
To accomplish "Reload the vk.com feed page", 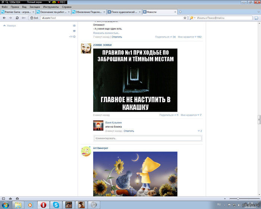I will [x=17, y=18].
